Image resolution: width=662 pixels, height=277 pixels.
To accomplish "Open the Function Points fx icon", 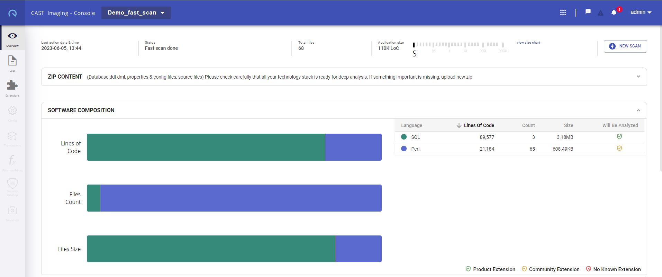I will tap(12, 160).
